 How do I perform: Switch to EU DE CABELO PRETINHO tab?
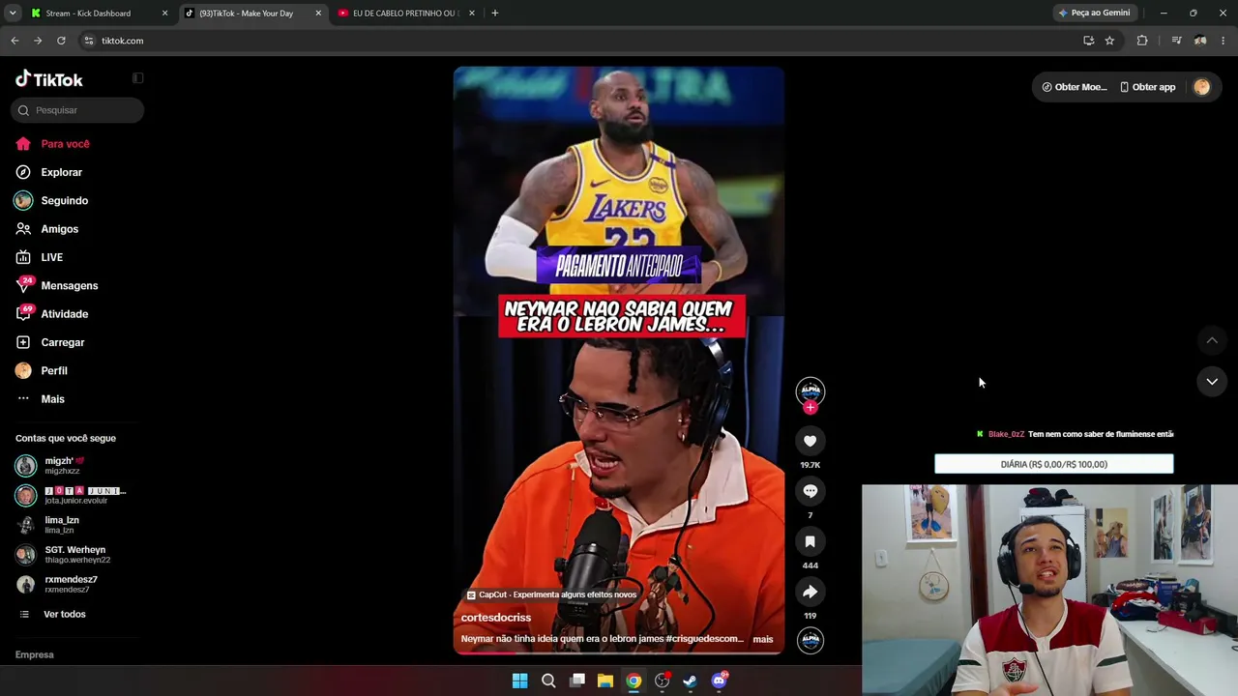coord(405,14)
